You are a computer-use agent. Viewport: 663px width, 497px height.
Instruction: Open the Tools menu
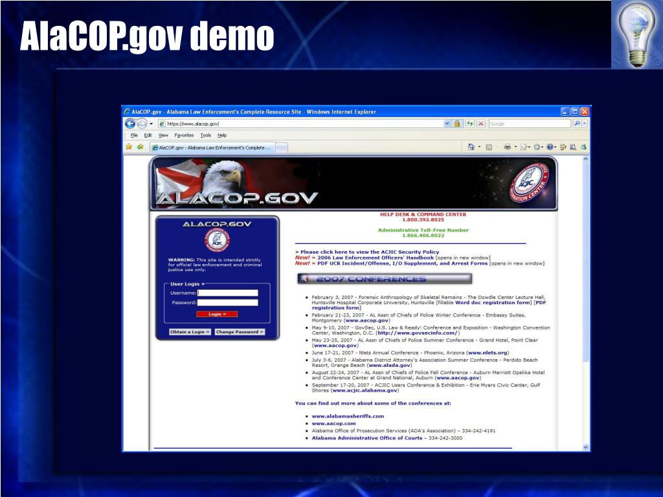pyautogui.click(x=205, y=135)
